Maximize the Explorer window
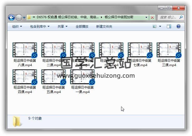This screenshot has height=136, width=192. click(169, 8)
